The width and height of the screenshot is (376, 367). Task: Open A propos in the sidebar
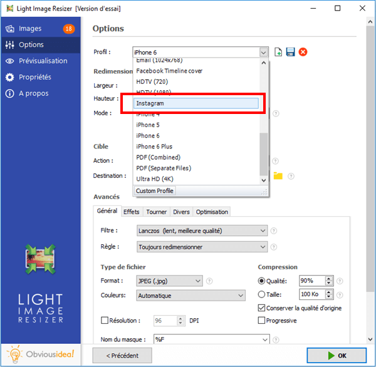click(40, 93)
